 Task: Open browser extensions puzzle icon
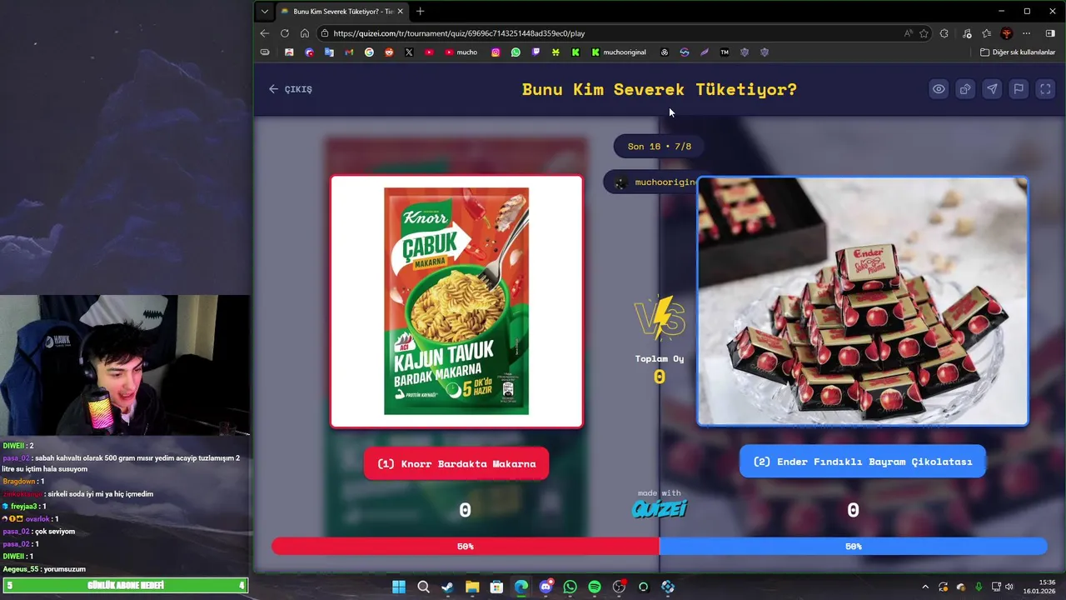point(944,33)
